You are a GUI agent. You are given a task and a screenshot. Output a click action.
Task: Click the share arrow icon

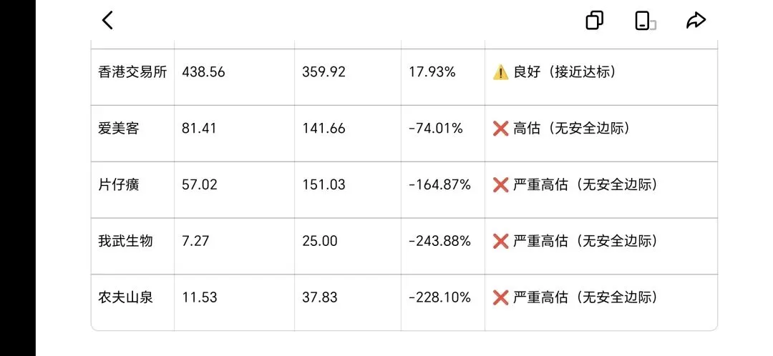[696, 21]
